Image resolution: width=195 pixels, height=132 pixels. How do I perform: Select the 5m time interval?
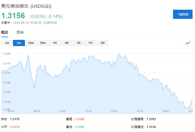(19, 43)
